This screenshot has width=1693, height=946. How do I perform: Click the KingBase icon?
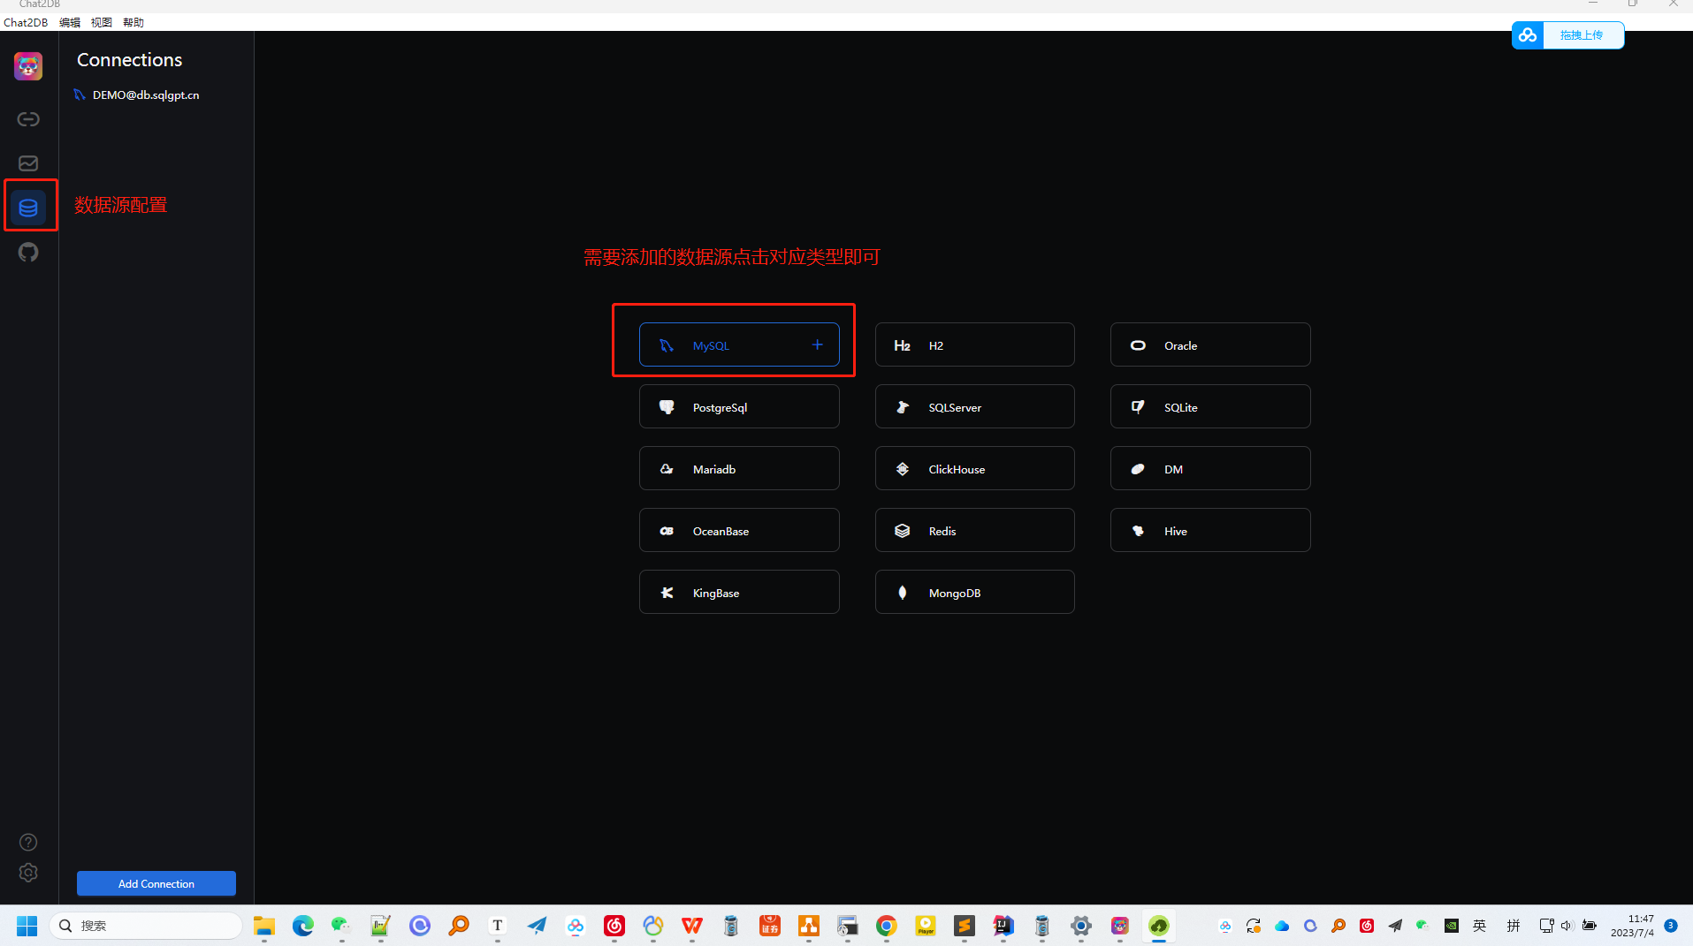(x=667, y=593)
